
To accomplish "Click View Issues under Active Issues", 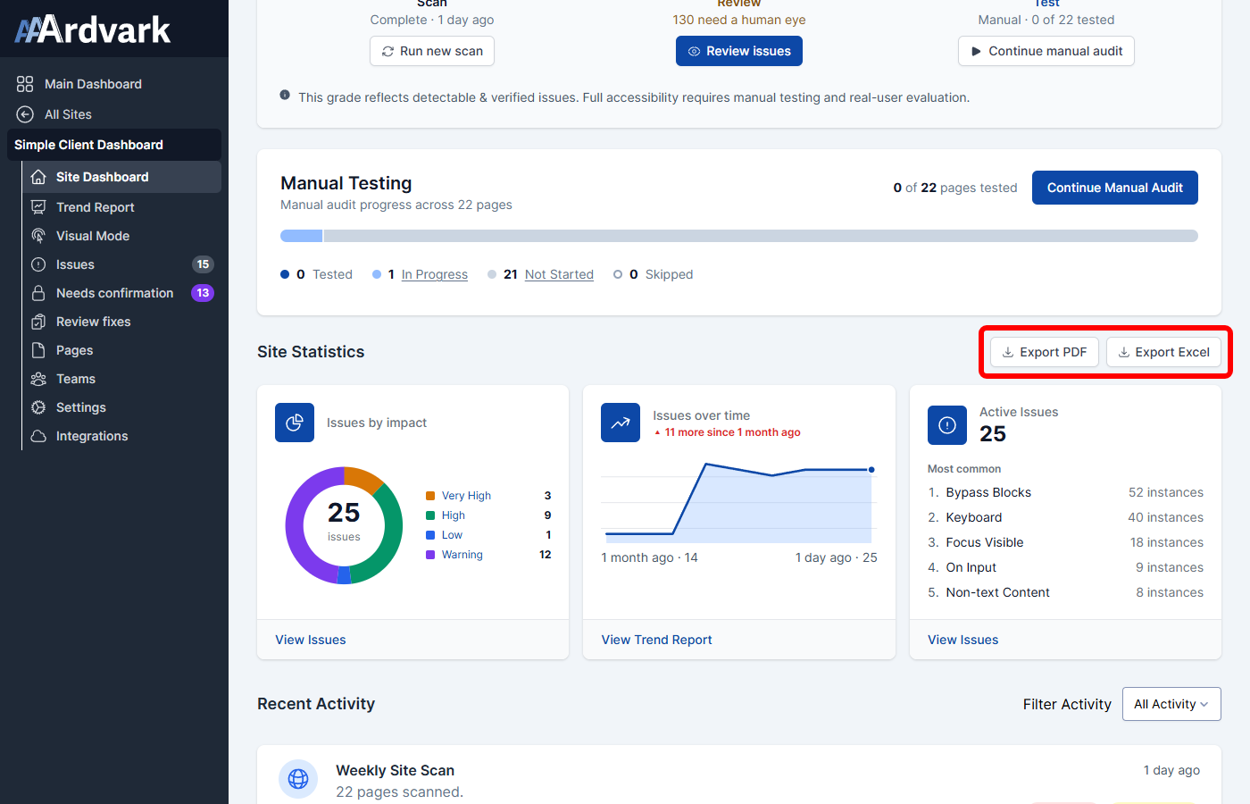I will [x=962, y=640].
